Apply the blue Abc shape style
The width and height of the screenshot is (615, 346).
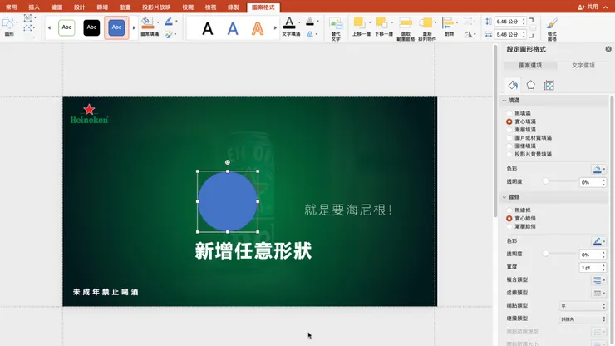point(116,27)
